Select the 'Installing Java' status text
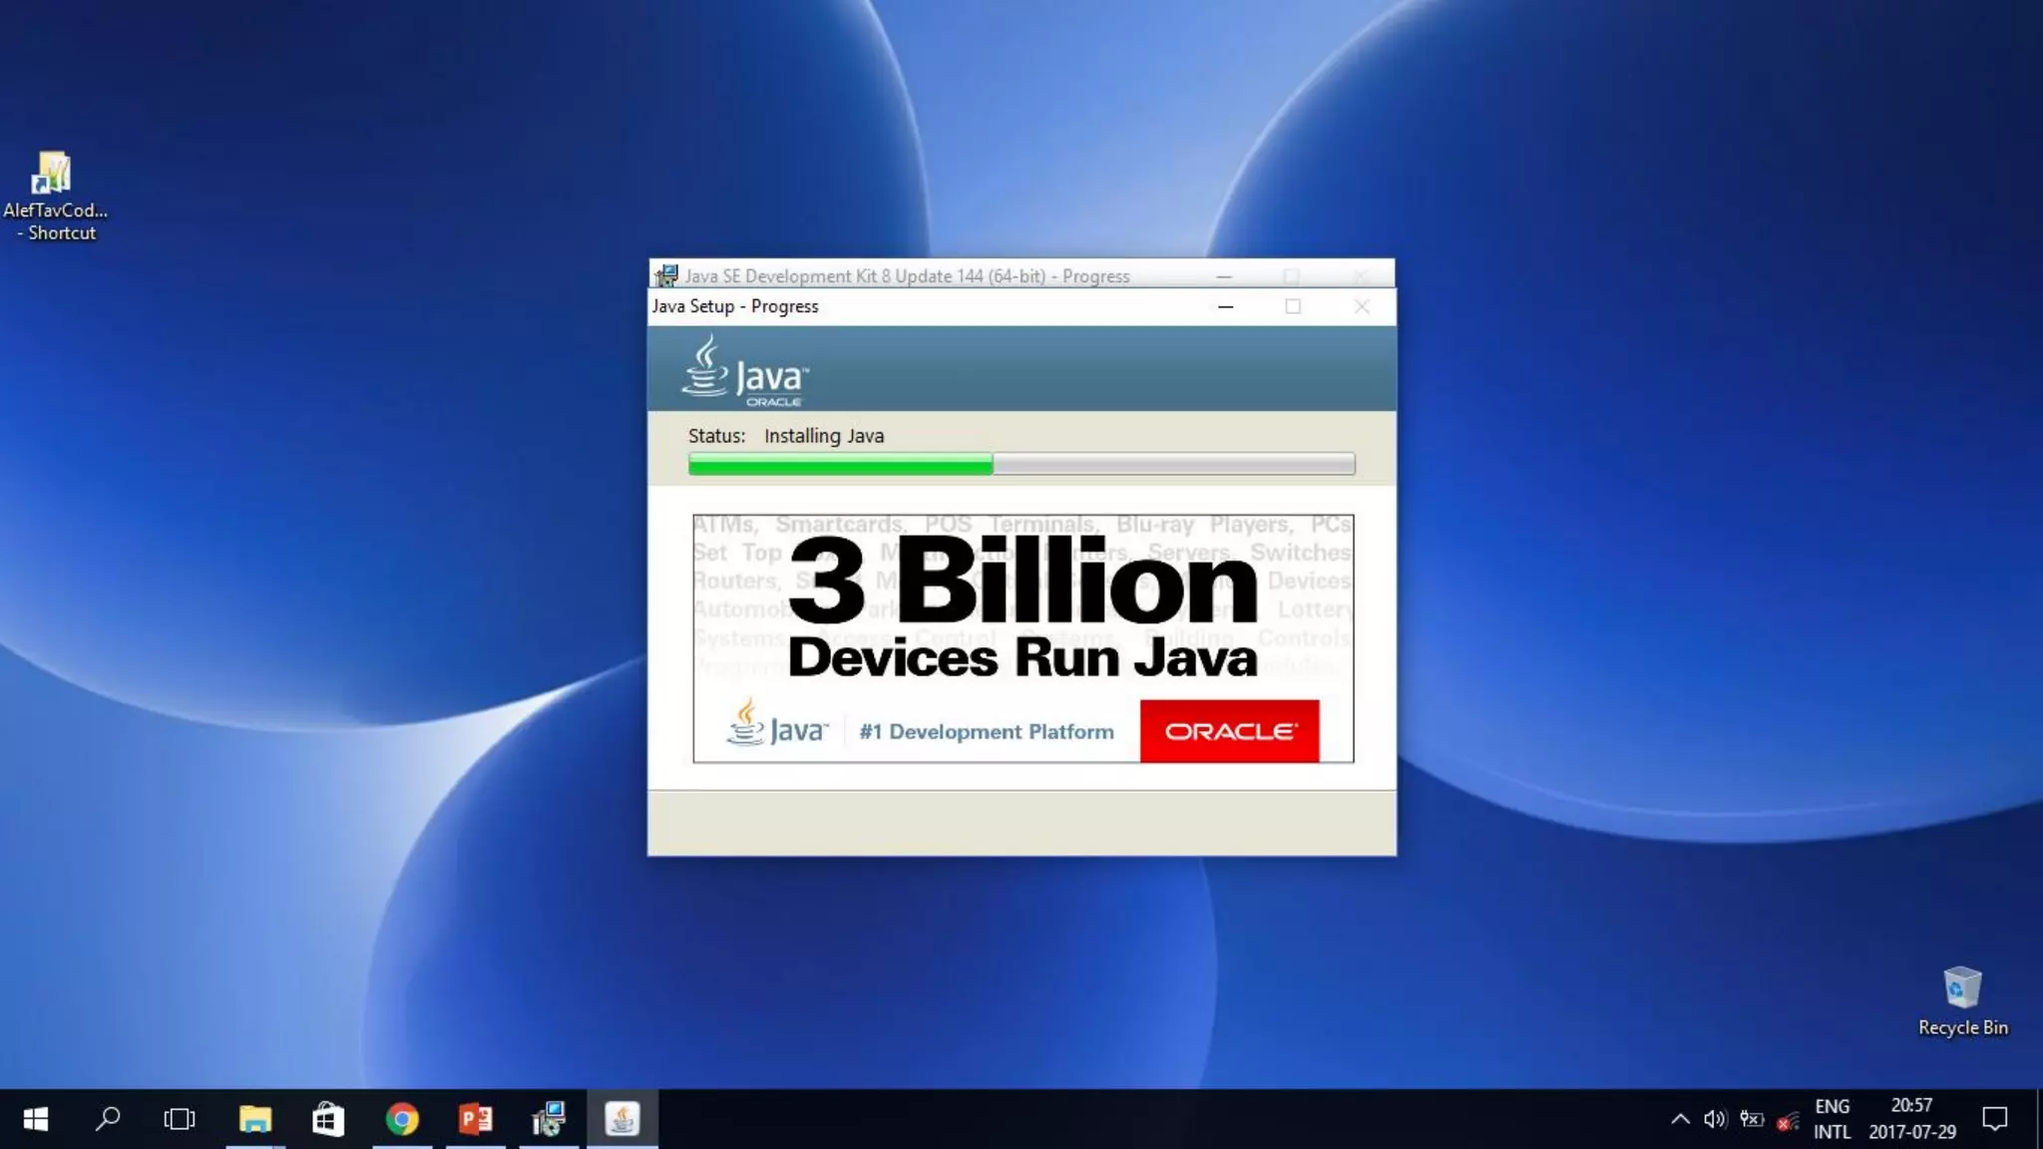Image resolution: width=2043 pixels, height=1149 pixels. (824, 436)
